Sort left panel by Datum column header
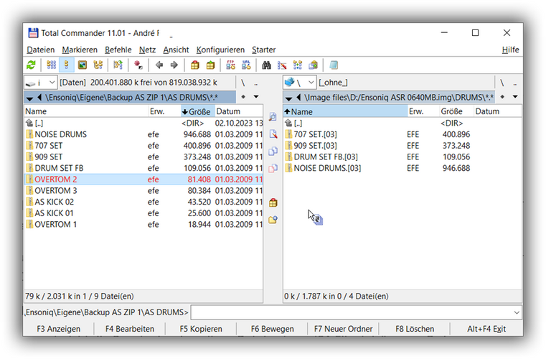The width and height of the screenshot is (546, 359). click(238, 111)
